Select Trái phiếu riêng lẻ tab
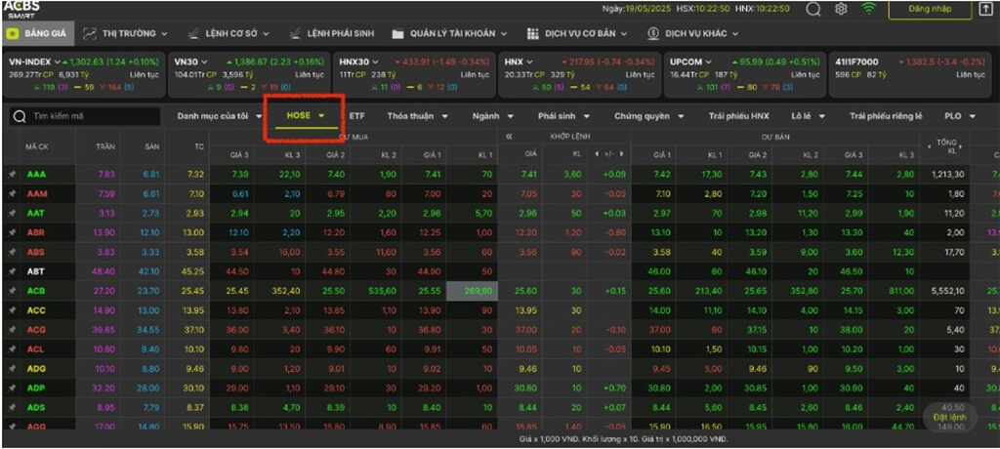The height and width of the screenshot is (449, 1000). 886,116
